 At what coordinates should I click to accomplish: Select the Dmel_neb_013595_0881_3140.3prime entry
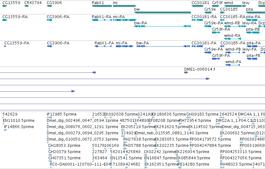click(x=172, y=133)
